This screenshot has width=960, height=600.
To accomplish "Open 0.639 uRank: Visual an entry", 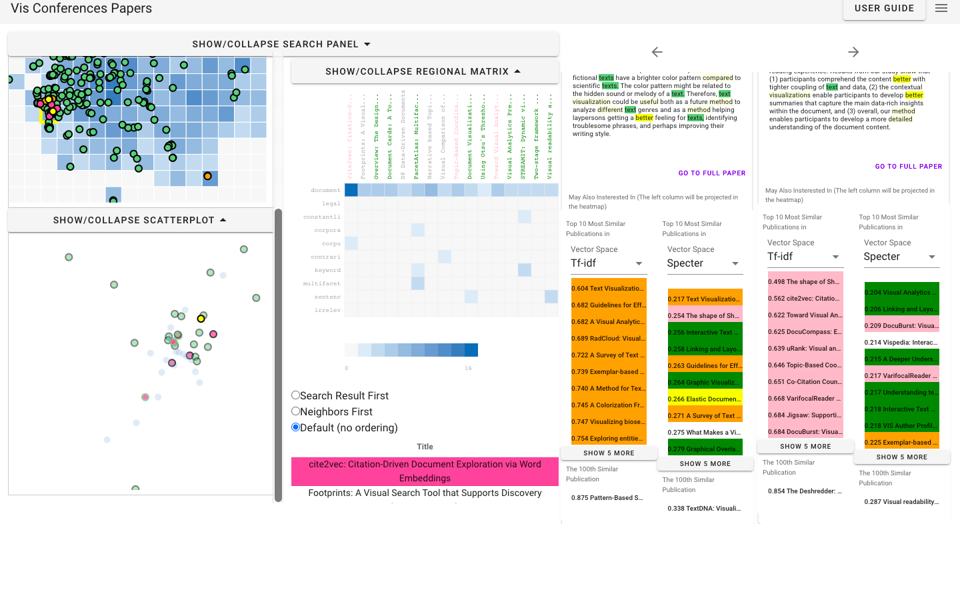I will point(805,349).
